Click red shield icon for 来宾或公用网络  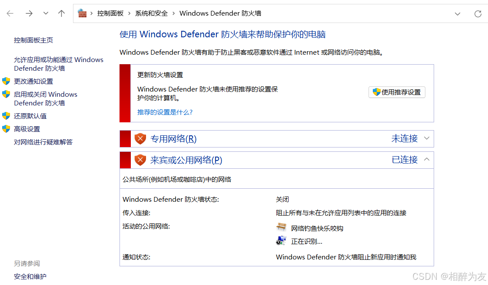click(x=140, y=160)
